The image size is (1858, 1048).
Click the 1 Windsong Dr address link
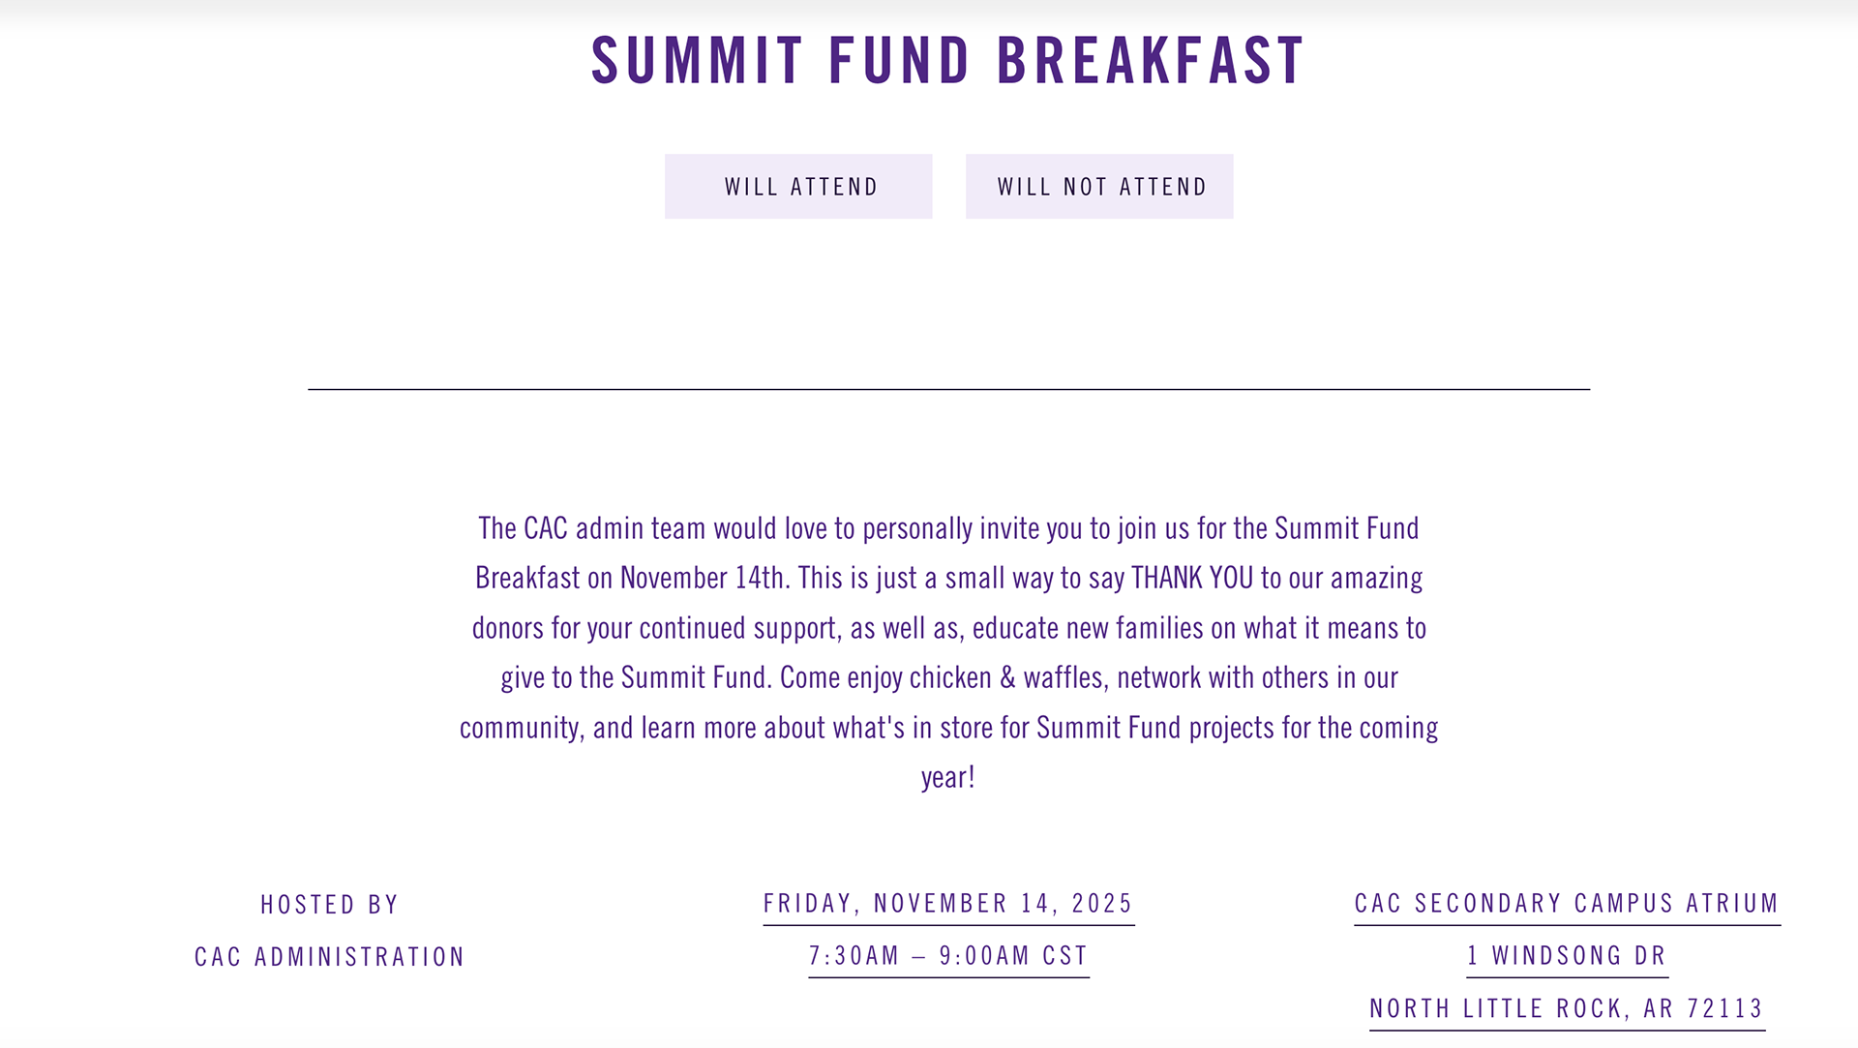1567,956
